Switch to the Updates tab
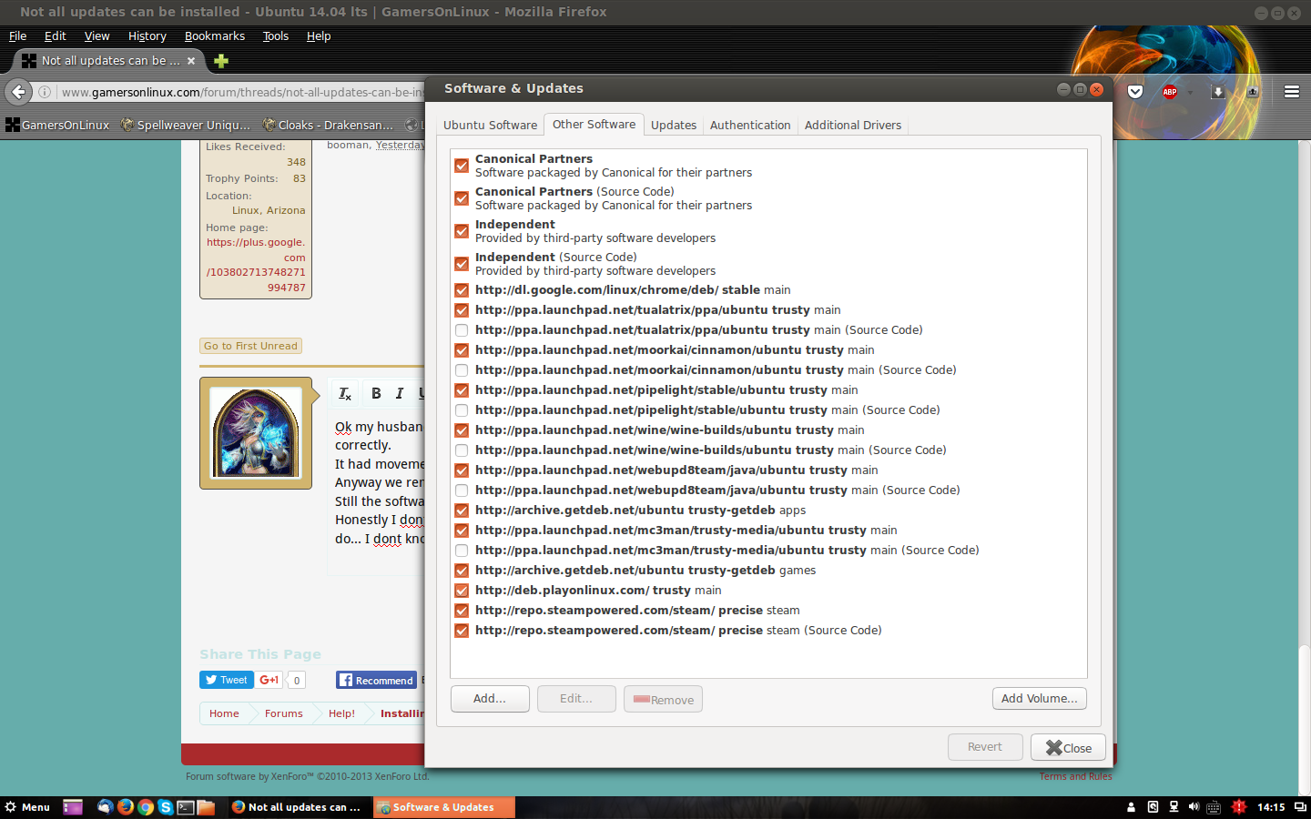This screenshot has height=819, width=1311. (x=674, y=125)
